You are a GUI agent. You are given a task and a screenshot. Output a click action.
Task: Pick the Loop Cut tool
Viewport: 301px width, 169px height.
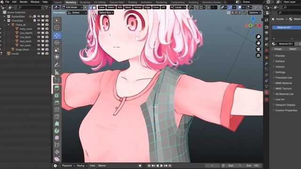click(x=57, y=109)
